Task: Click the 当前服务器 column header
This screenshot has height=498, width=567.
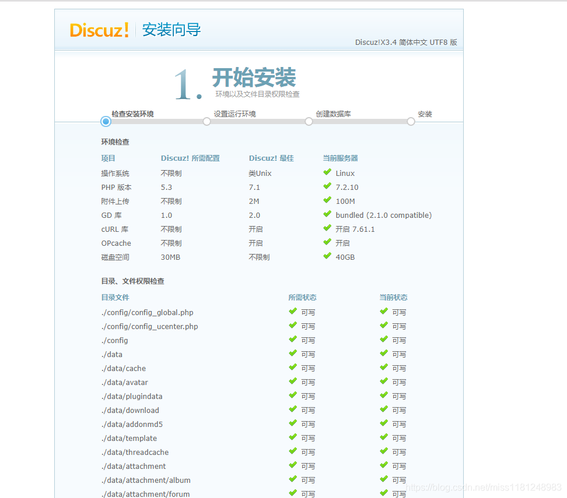Action: (340, 158)
